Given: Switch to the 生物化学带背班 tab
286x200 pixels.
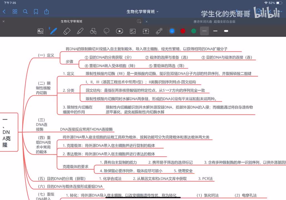Looking at the screenshot, I should tap(72, 21).
